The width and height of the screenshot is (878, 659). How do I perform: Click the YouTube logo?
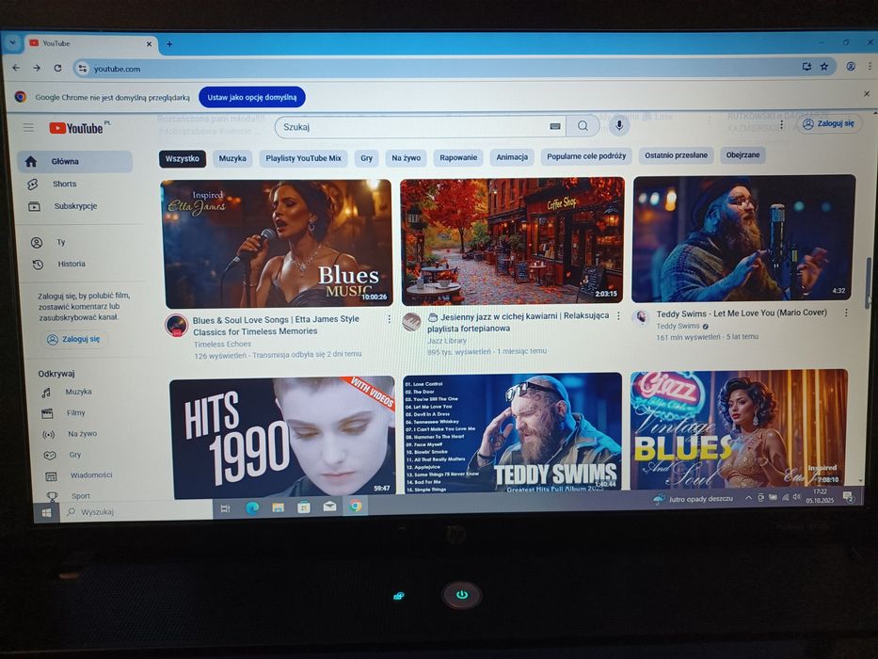click(77, 128)
